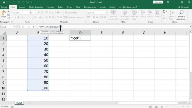
Task: Add a new sheet with plus button
Action: (x=30, y=103)
